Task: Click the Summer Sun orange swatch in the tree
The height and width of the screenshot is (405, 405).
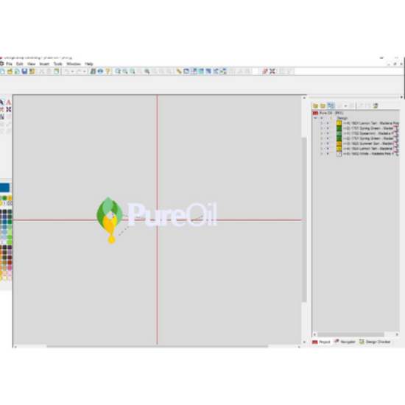Action: [339, 144]
